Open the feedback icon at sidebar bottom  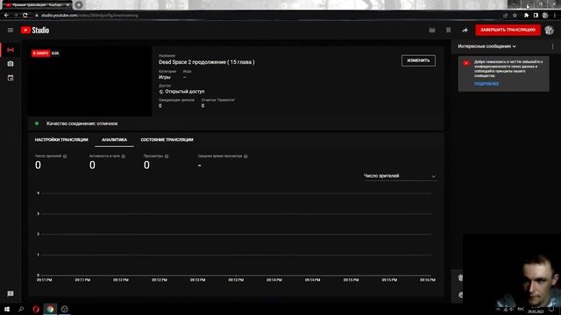click(11, 294)
